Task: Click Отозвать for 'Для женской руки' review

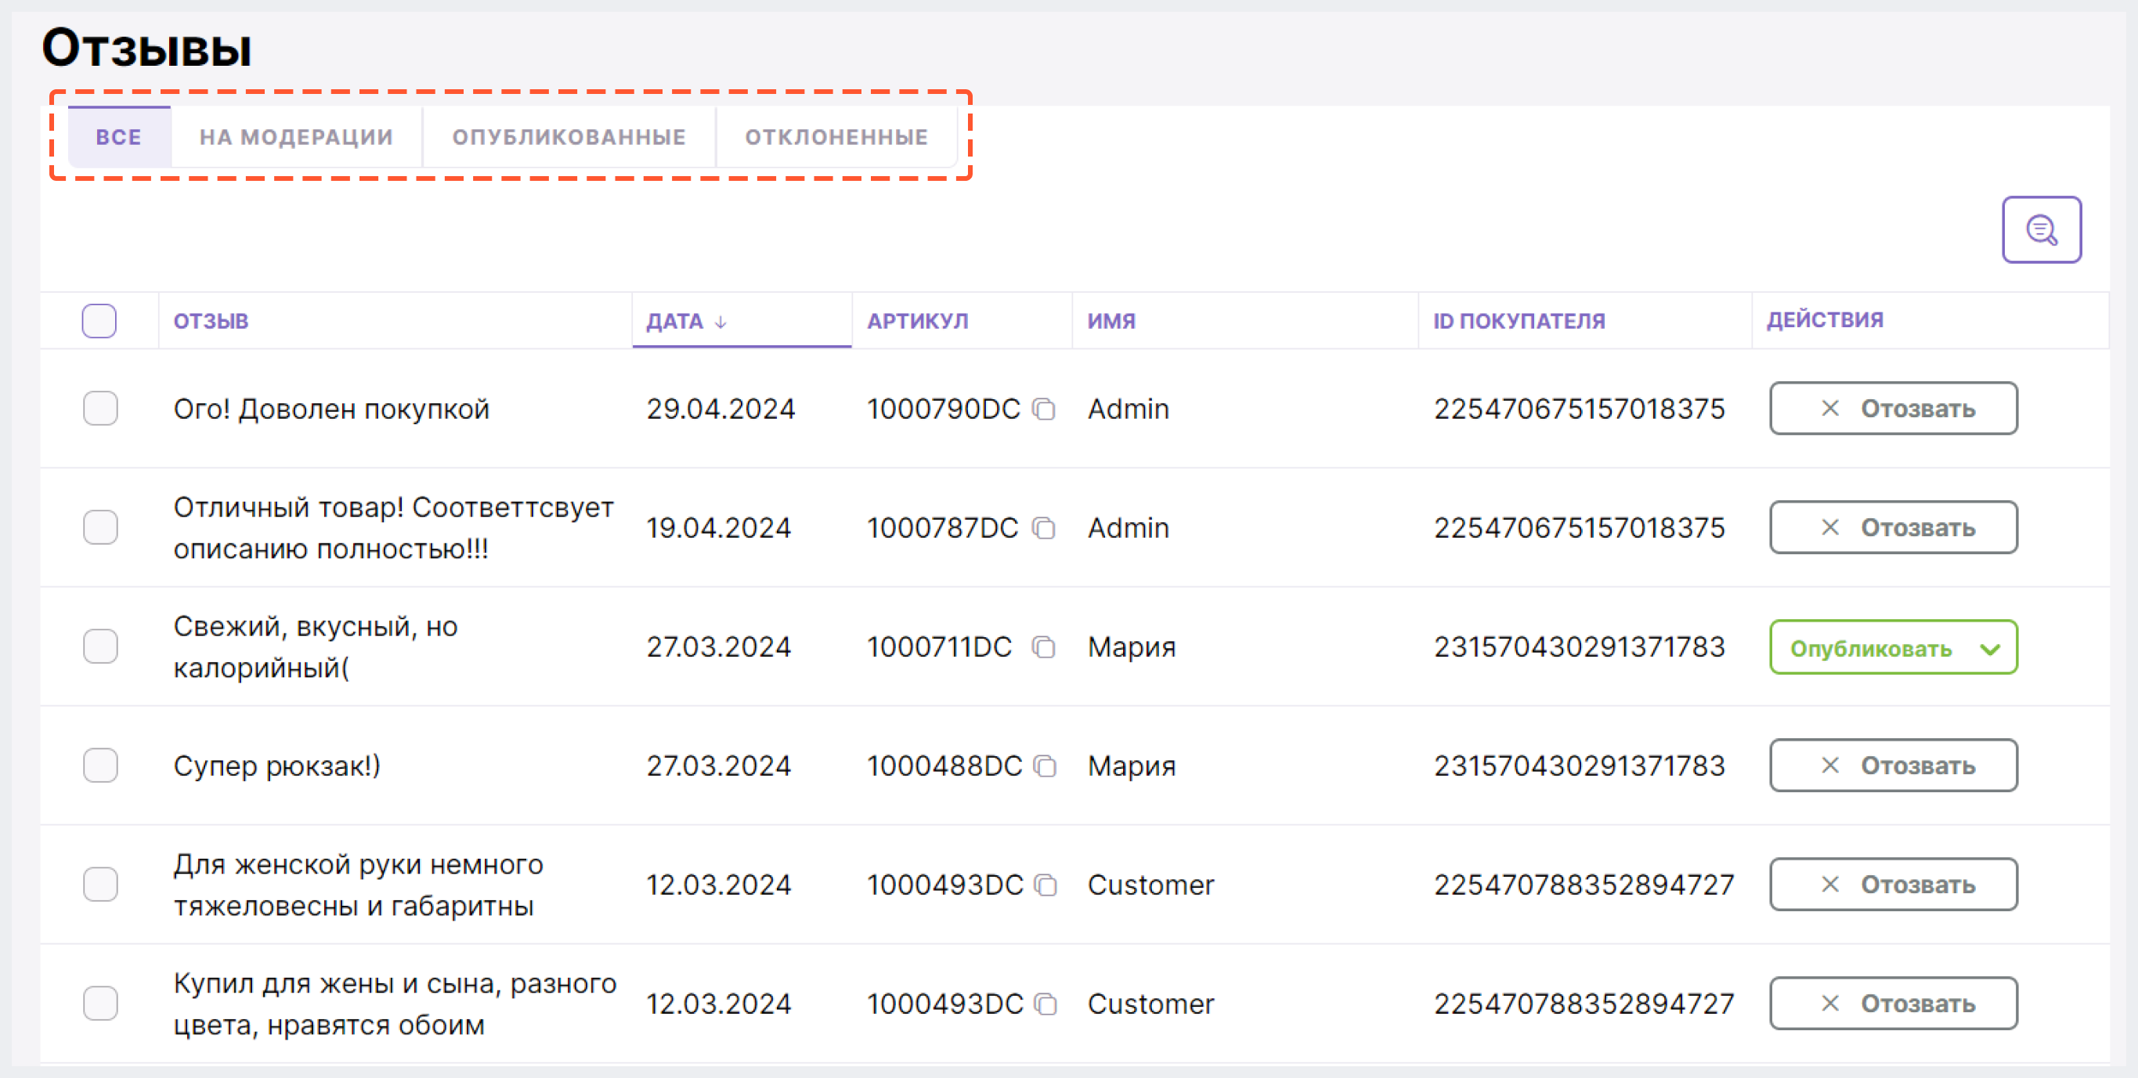Action: pyautogui.click(x=1893, y=884)
